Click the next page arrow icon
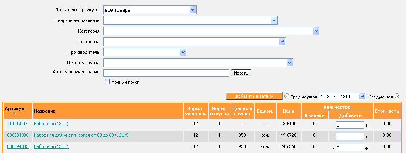 397,96
